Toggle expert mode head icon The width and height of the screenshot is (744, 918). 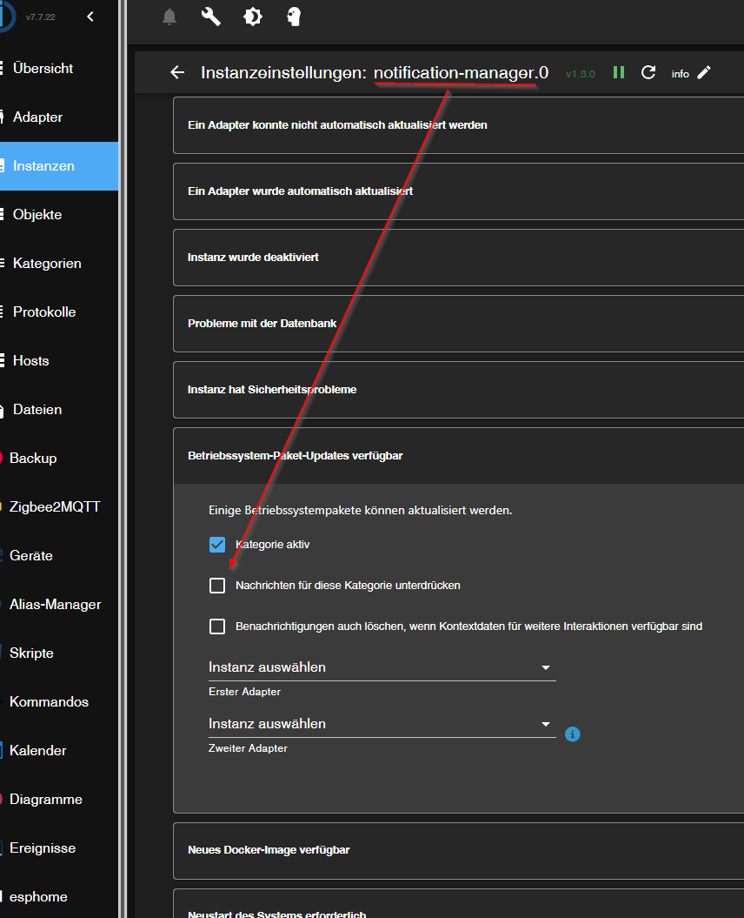[294, 17]
